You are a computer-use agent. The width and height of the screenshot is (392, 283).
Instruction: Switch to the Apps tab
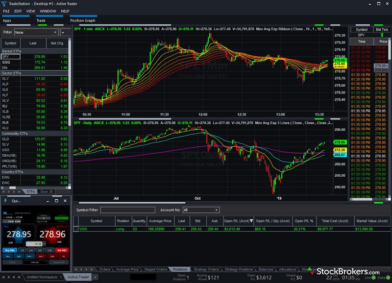[x=7, y=21]
